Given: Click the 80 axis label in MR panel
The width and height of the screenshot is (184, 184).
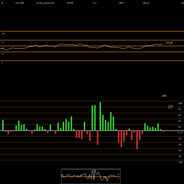Looking at the screenshot, I should 180,109.
